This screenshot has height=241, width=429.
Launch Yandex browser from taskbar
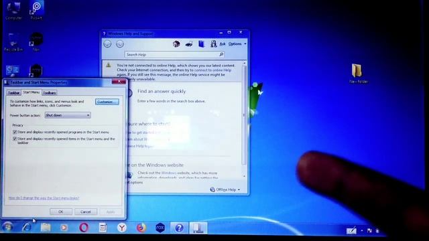pos(122,228)
